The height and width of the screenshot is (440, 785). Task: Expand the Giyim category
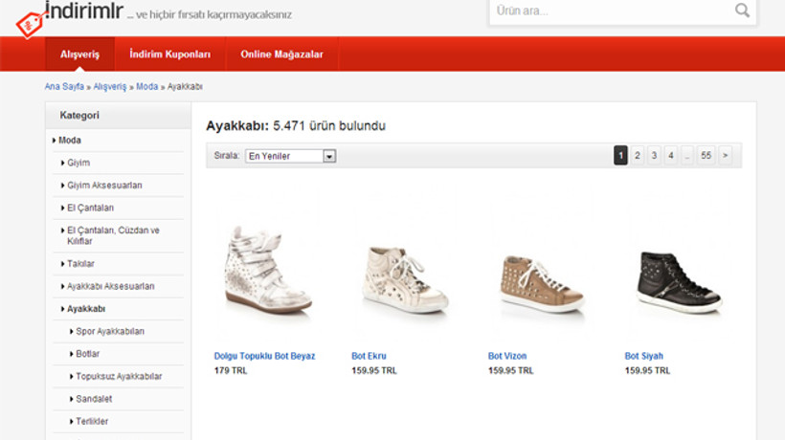pos(78,163)
